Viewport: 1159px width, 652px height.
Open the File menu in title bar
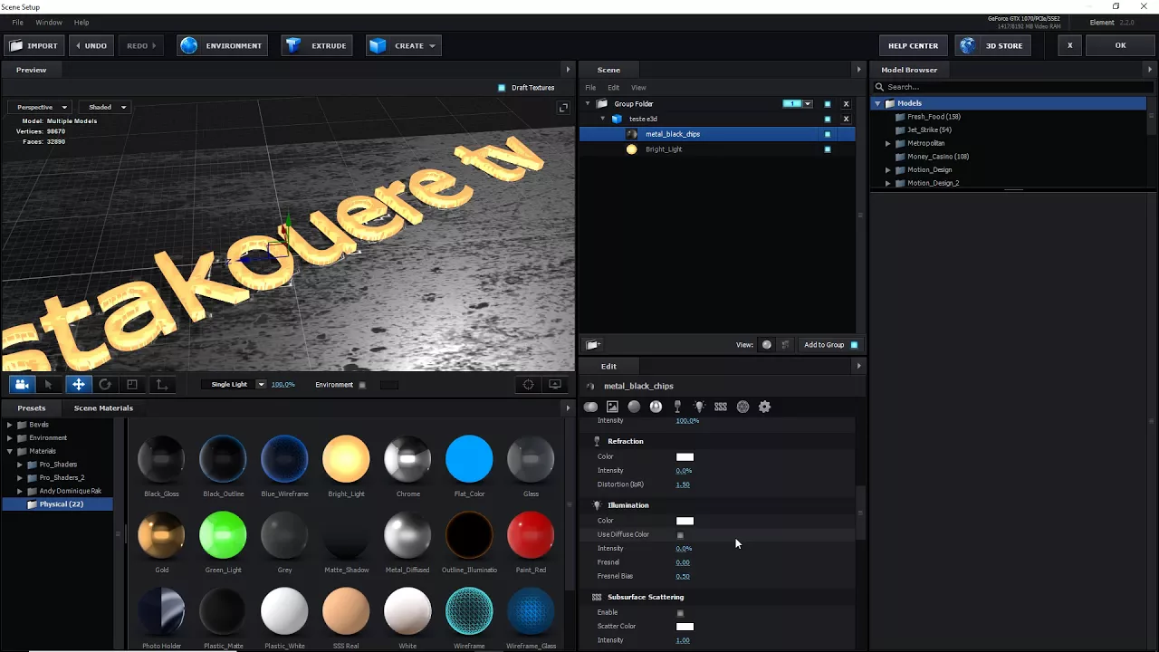coord(17,22)
